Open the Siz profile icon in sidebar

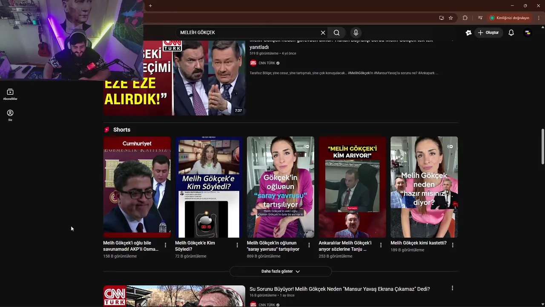coord(10,115)
